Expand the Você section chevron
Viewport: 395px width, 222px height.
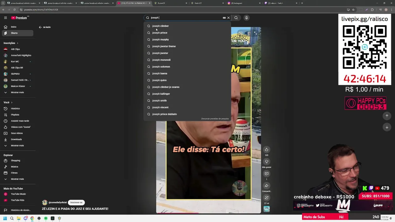(x=11, y=102)
